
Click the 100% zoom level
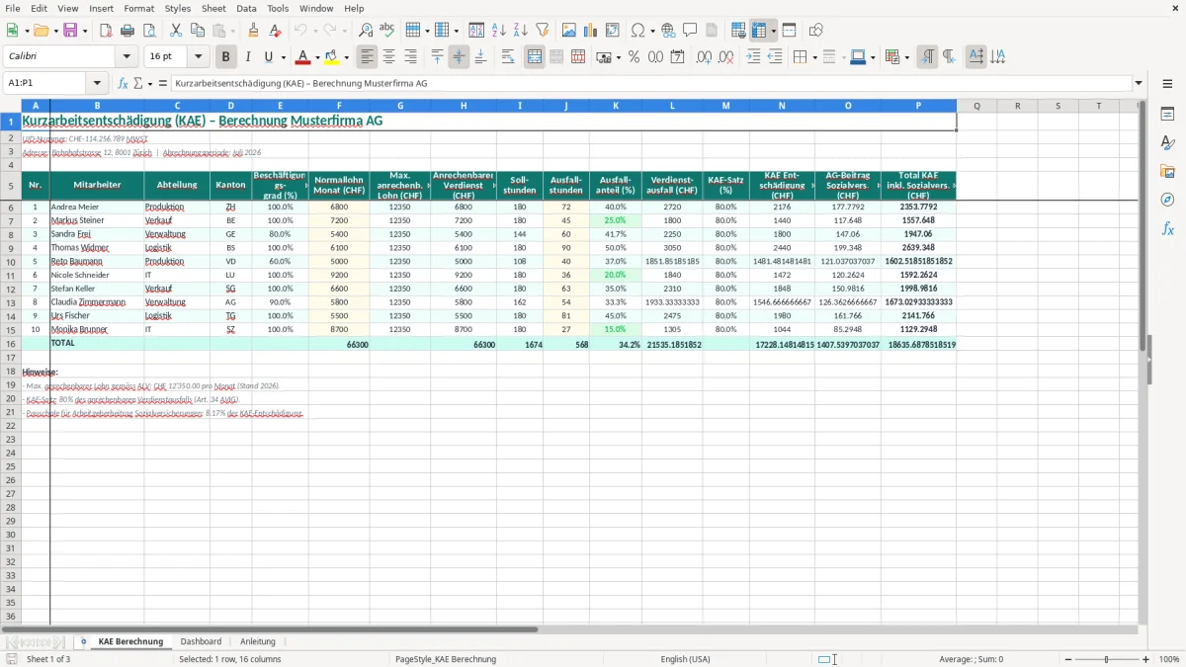tap(1169, 659)
